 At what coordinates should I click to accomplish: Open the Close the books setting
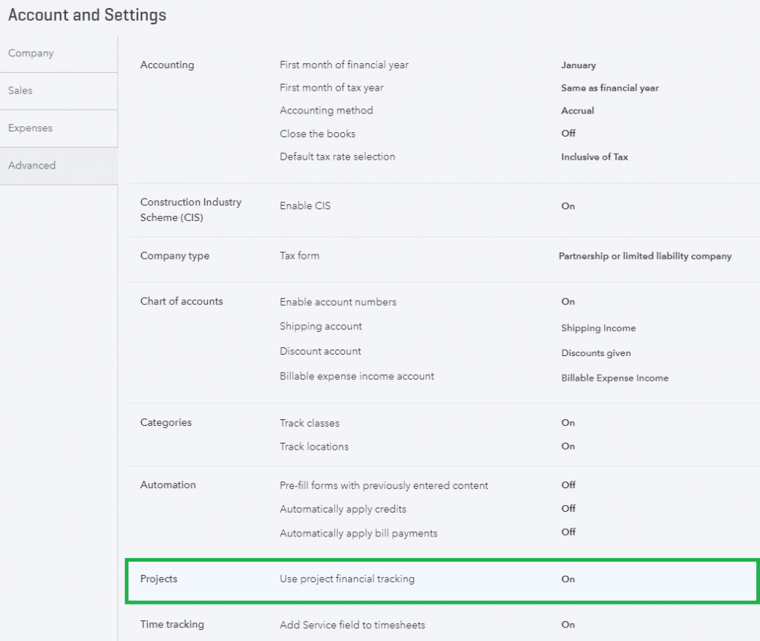(318, 134)
